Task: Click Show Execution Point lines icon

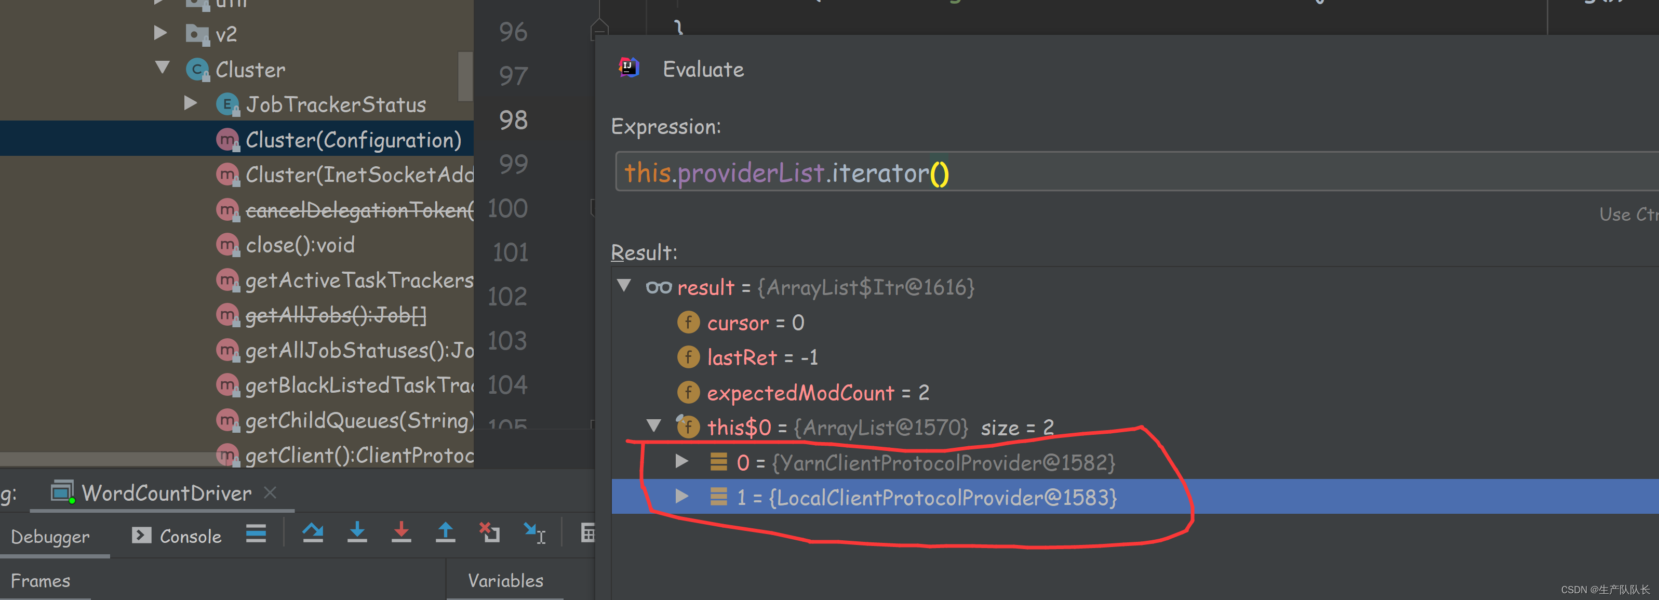Action: point(256,533)
